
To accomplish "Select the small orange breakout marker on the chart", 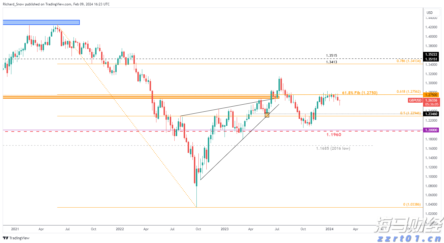I will tap(267, 115).
